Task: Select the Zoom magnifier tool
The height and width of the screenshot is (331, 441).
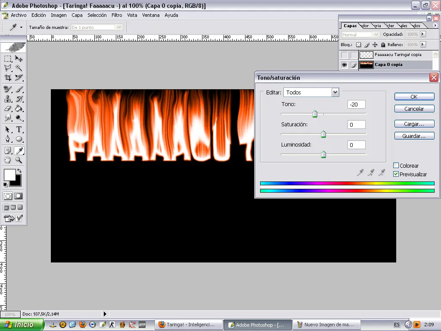Action: 19,160
